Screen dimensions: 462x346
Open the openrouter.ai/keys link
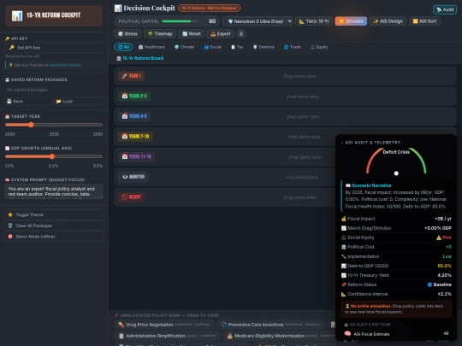click(64, 65)
